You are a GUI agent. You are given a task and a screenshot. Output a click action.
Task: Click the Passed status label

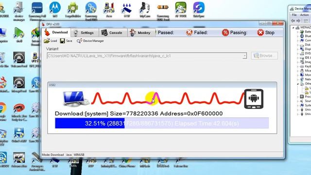pos(166,33)
